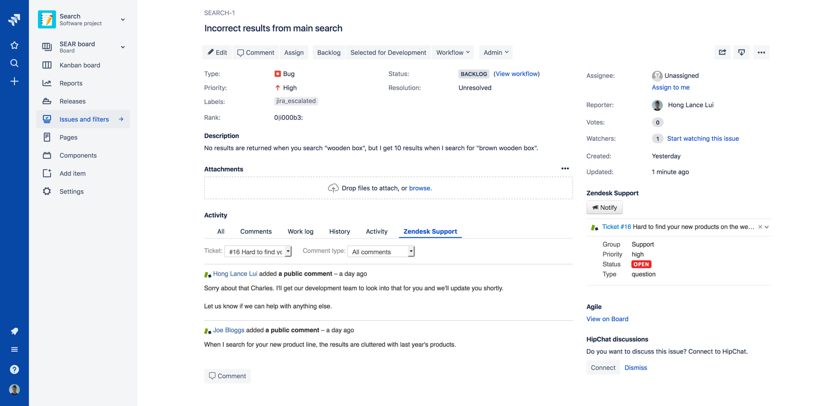The image size is (831, 406).
Task: Switch to the Work log tab
Action: click(x=300, y=231)
